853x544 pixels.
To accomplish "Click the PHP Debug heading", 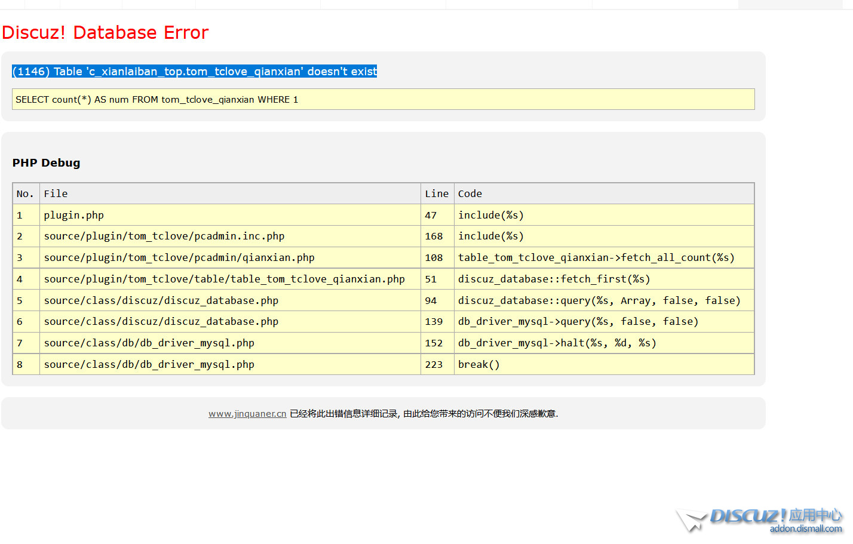I will tap(46, 163).
